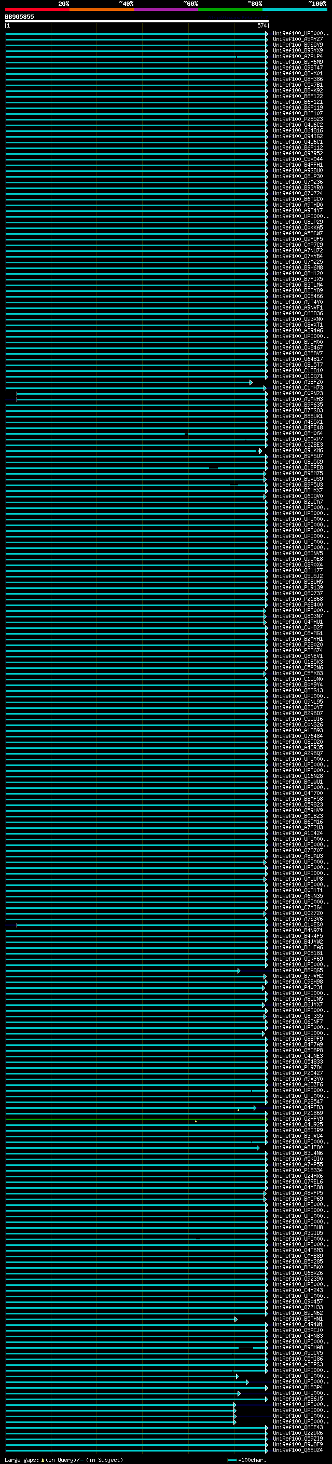Open hit UniRef100_B8BUK1
Image resolution: width=332 pixels, height=1464 pixels.
click(298, 416)
